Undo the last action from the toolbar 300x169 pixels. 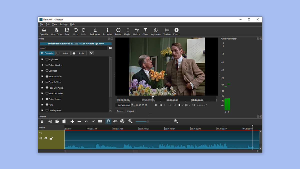[x=76, y=32]
